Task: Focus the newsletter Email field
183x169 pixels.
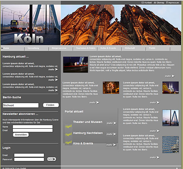Action: 33,130
